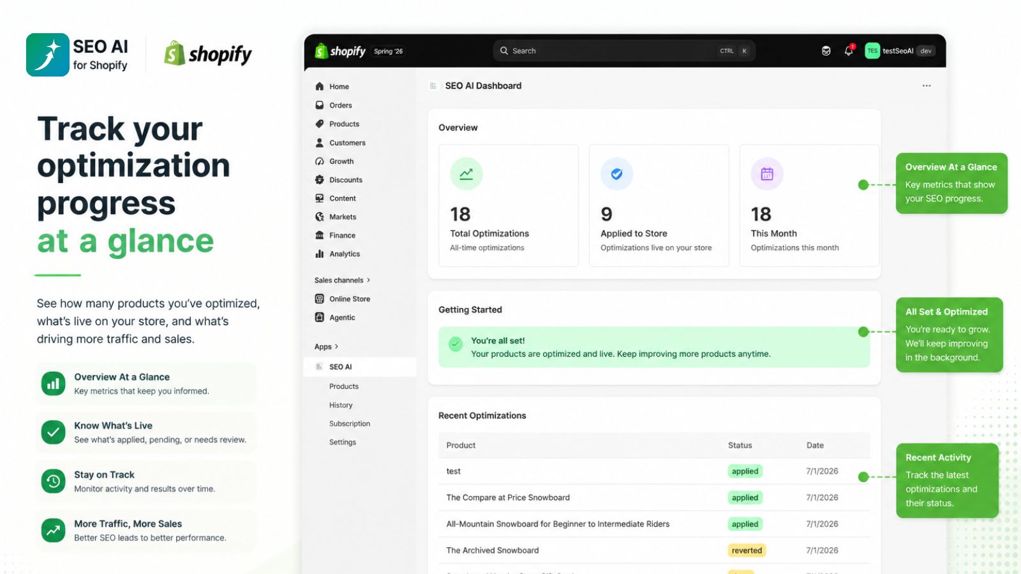
Task: Click the Status column header
Action: point(740,445)
